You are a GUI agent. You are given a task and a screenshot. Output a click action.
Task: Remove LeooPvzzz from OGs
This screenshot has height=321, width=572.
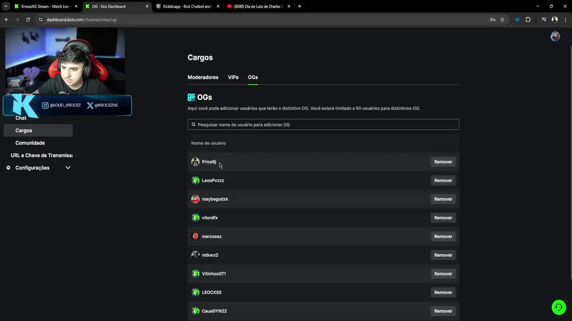click(443, 181)
